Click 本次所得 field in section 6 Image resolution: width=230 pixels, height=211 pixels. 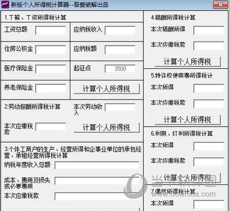[209, 147]
